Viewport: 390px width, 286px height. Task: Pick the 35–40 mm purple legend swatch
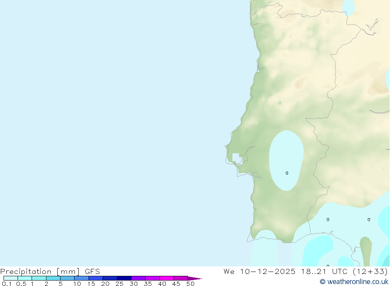click(152, 278)
